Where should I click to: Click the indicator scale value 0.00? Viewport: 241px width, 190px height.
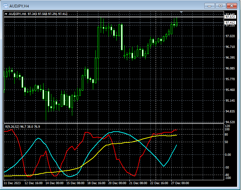tap(228, 154)
